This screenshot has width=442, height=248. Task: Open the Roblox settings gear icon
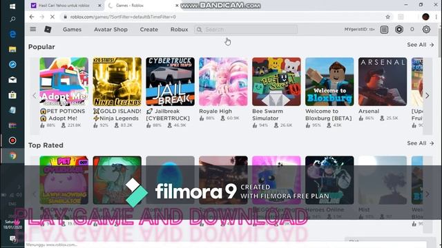point(426,29)
